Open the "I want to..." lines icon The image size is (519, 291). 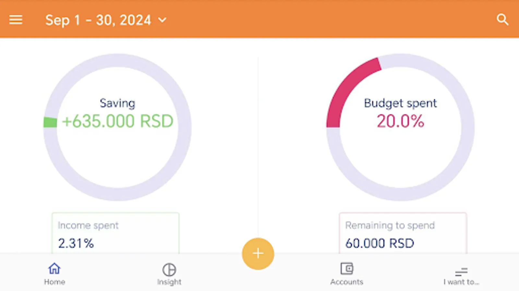(461, 272)
